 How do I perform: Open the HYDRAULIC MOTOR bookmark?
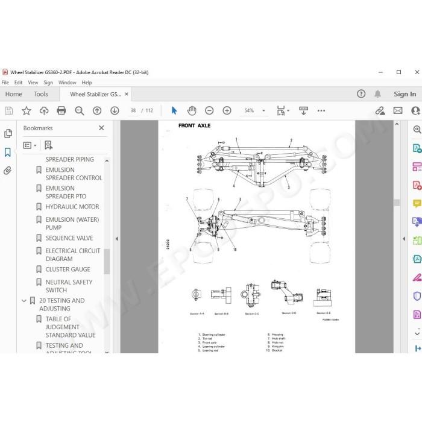click(x=72, y=207)
